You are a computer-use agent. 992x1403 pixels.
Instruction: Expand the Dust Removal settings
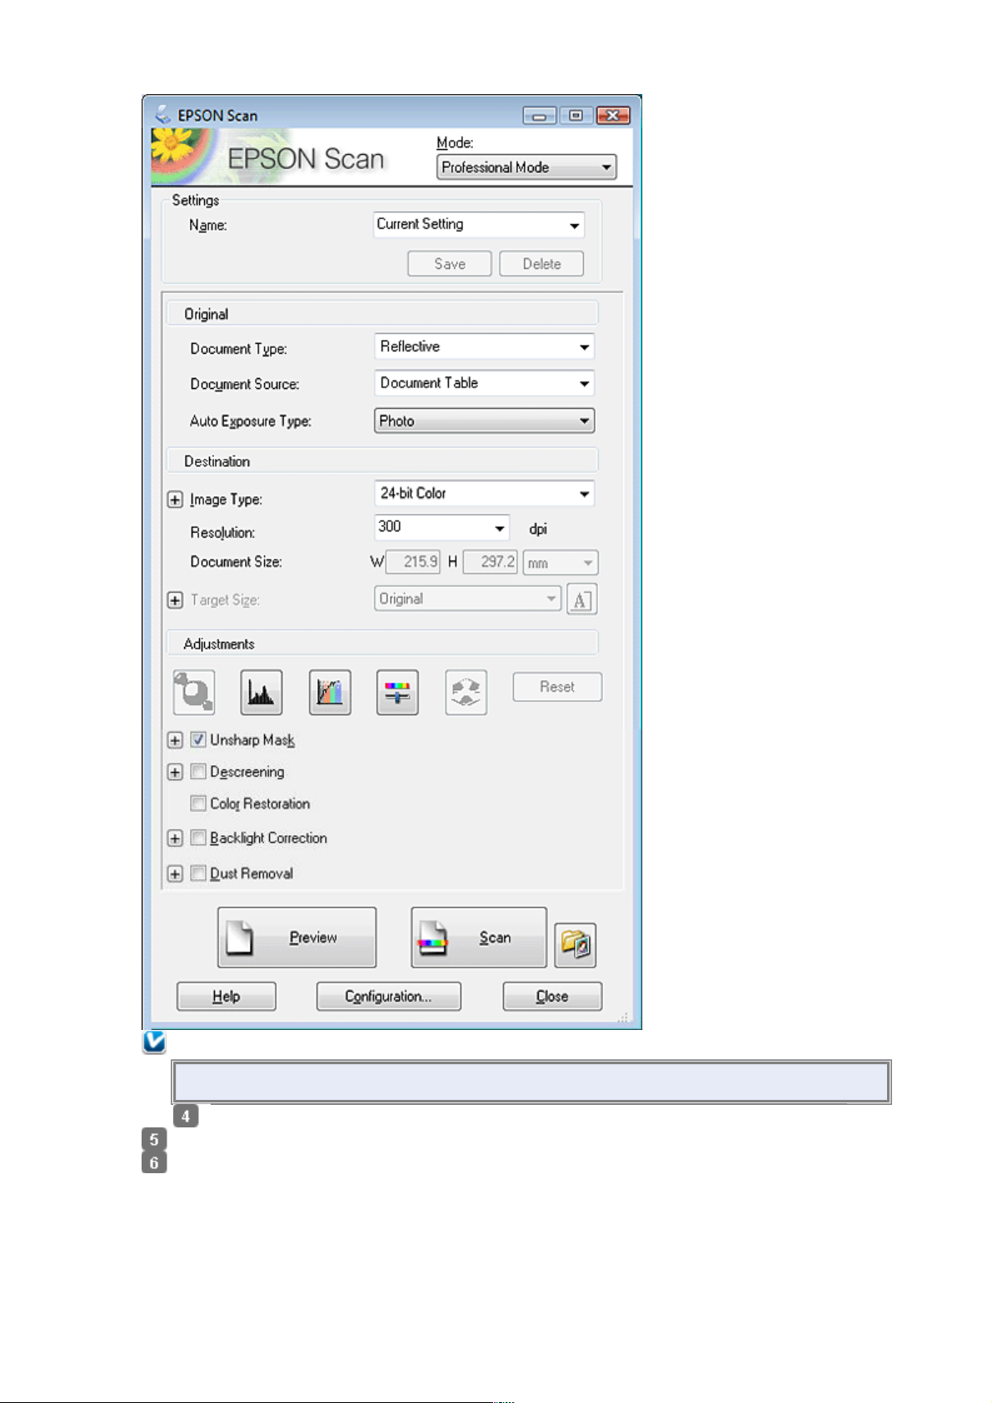tap(175, 873)
